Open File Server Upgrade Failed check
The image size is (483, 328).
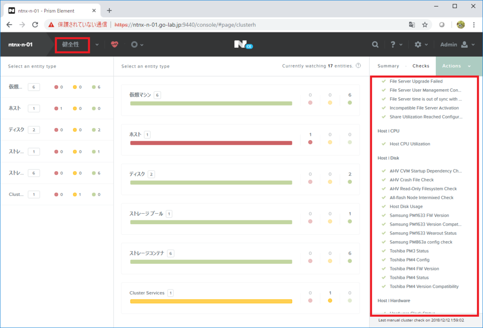pos(416,81)
